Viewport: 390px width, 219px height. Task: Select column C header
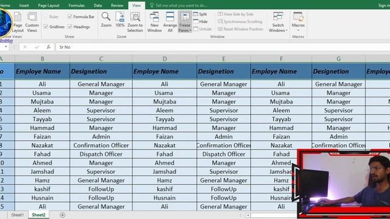click(101, 59)
